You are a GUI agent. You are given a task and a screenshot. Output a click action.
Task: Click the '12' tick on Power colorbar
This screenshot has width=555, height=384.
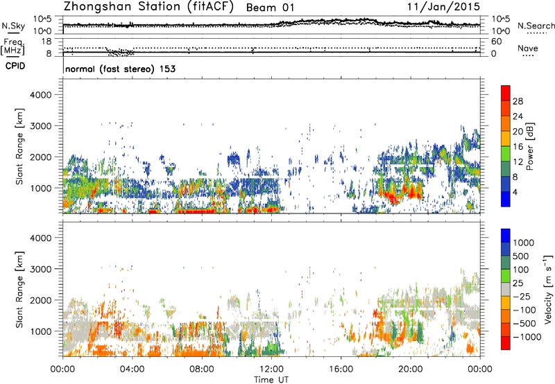pos(518,162)
